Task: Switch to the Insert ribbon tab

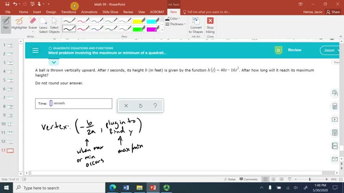Action: click(37, 12)
